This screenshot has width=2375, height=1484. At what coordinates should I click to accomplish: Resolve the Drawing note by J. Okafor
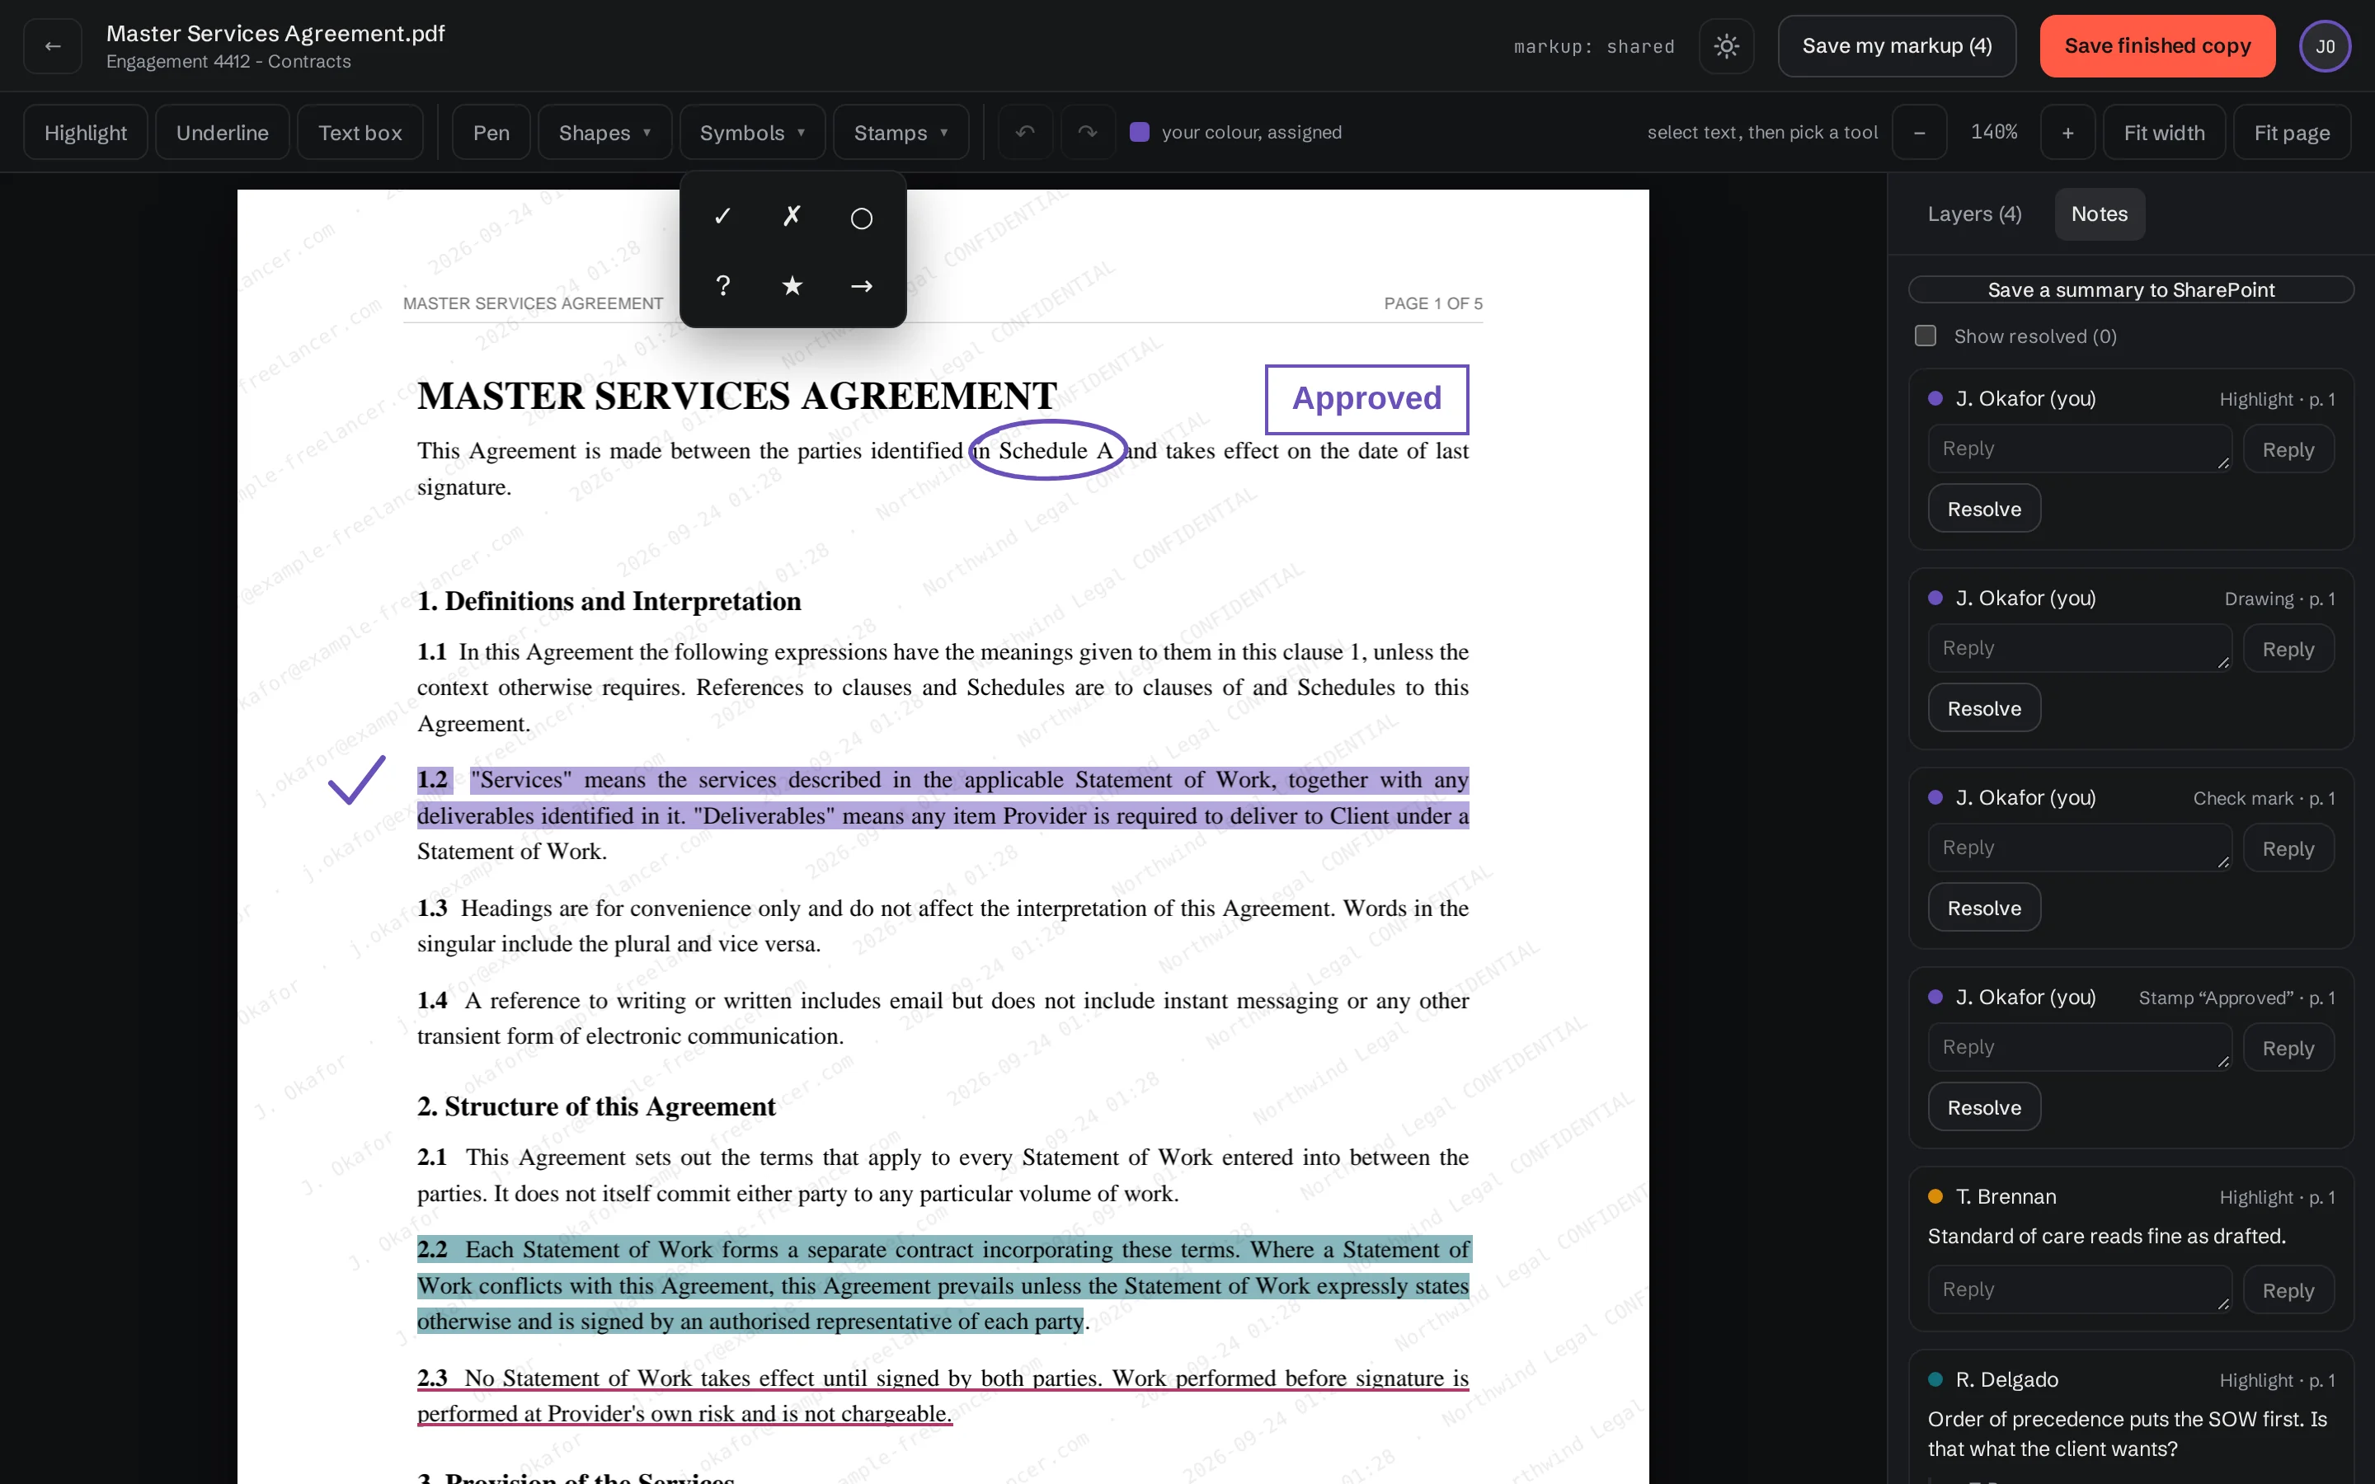coord(1984,707)
